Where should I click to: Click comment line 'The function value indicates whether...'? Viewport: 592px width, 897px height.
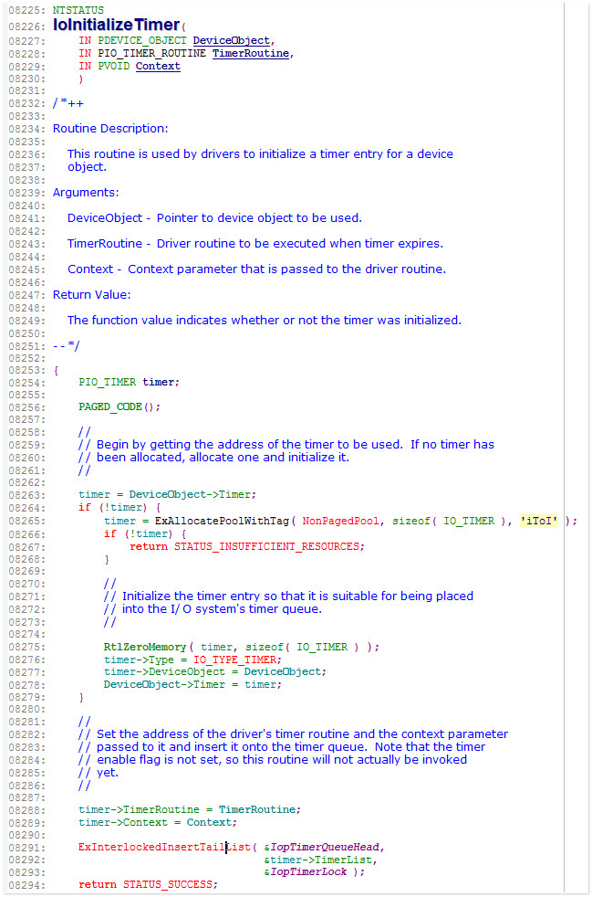tap(264, 321)
